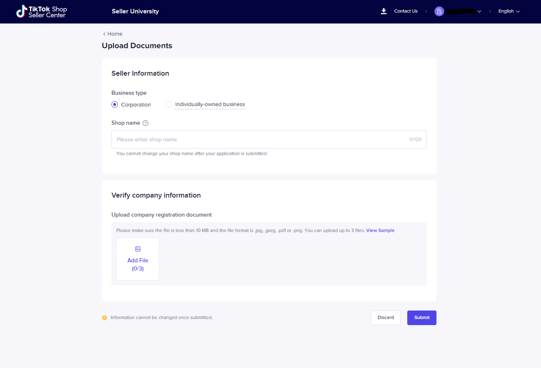Click the Individually-owned business label text
The image size is (541, 368).
pos(210,104)
